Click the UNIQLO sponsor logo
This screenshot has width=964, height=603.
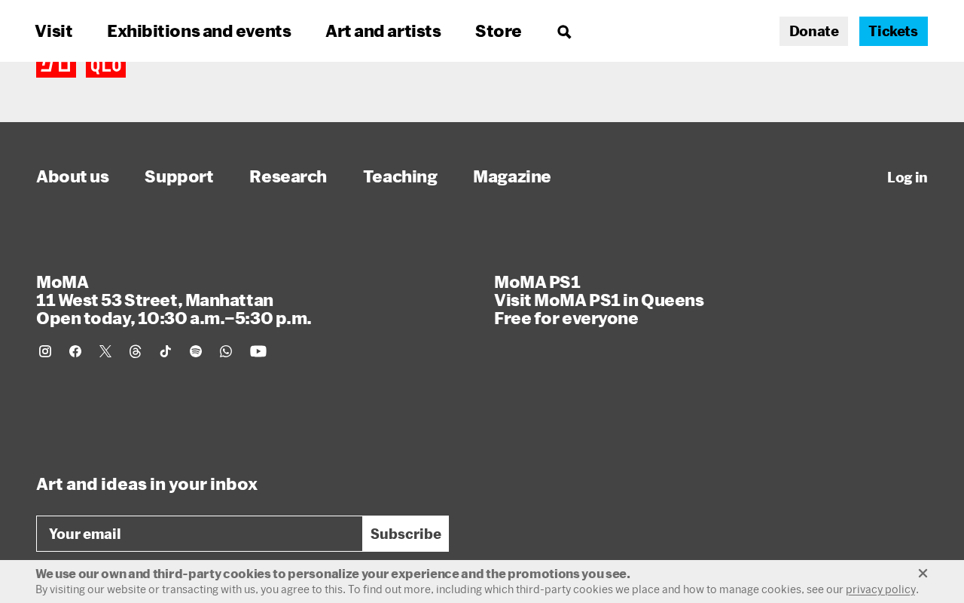coord(81,69)
